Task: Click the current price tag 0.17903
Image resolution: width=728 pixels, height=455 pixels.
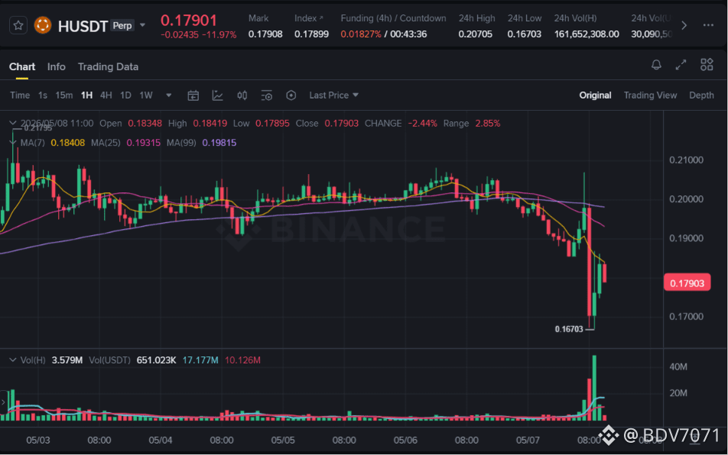Action: [687, 283]
